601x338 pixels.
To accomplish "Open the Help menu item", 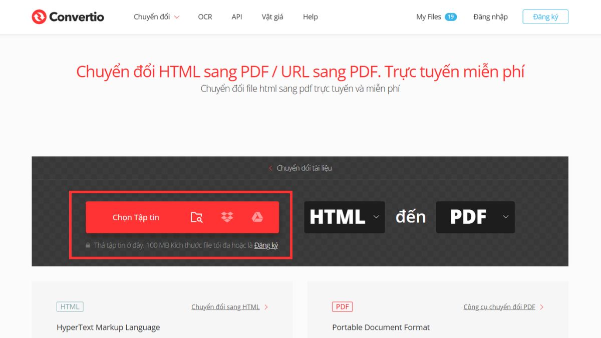I will (x=310, y=17).
